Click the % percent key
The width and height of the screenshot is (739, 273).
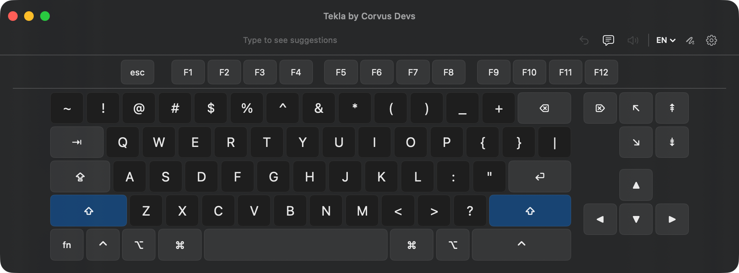(x=247, y=108)
